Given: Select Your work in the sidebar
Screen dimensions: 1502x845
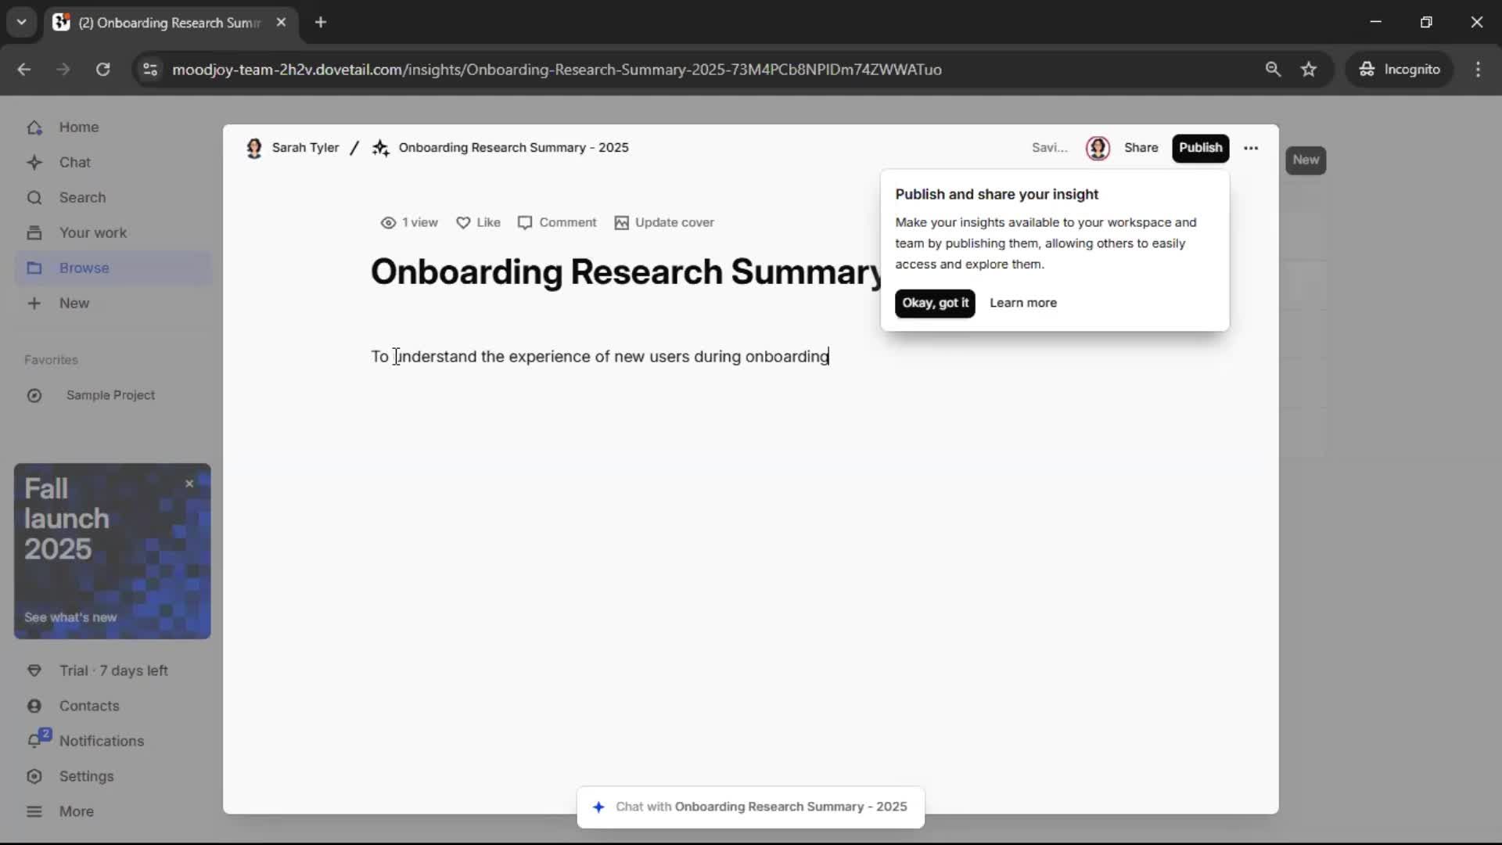Looking at the screenshot, I should pyautogui.click(x=92, y=233).
